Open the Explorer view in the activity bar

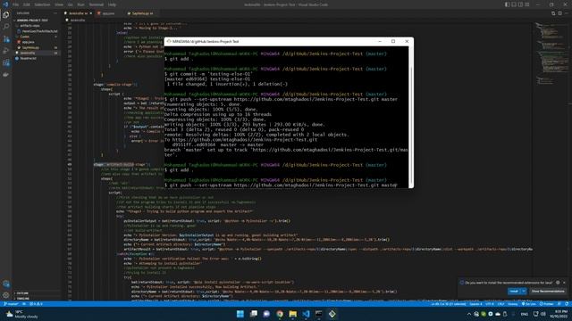coord(6,15)
